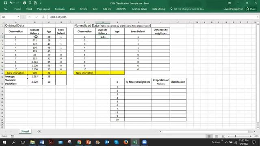Switch to Page Layout view icon
This screenshot has width=260, height=146.
pyautogui.click(x=216, y=136)
